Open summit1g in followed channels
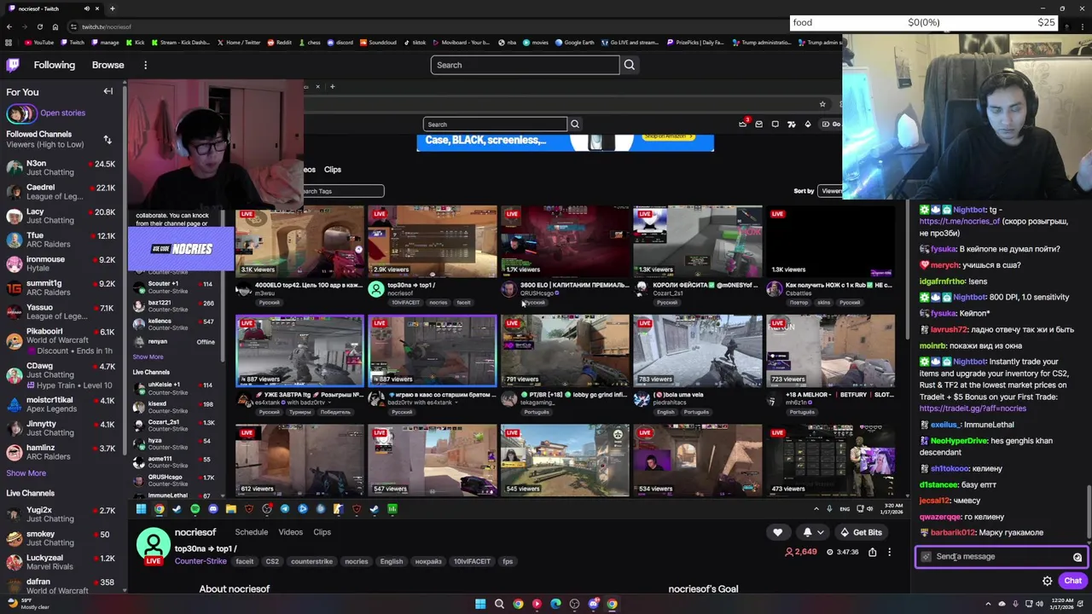Viewport: 1092px width, 614px height. (61, 287)
